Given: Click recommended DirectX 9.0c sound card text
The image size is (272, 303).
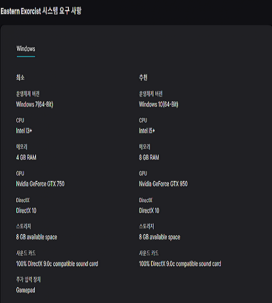Looking at the screenshot, I should click(x=180, y=264).
